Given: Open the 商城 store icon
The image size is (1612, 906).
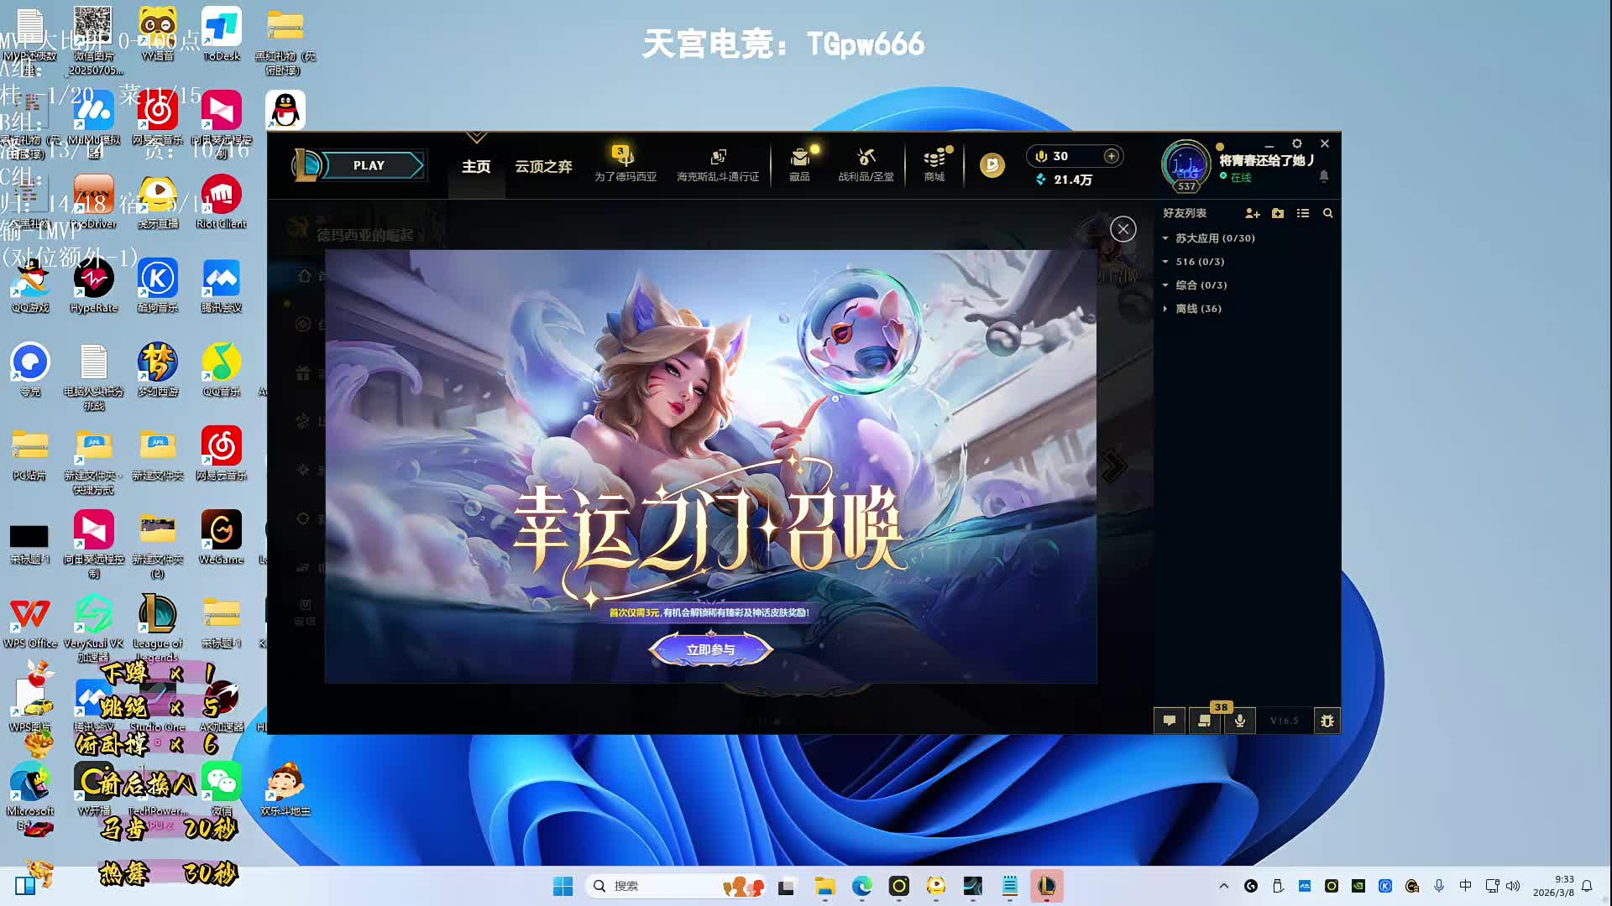Looking at the screenshot, I should 934,164.
